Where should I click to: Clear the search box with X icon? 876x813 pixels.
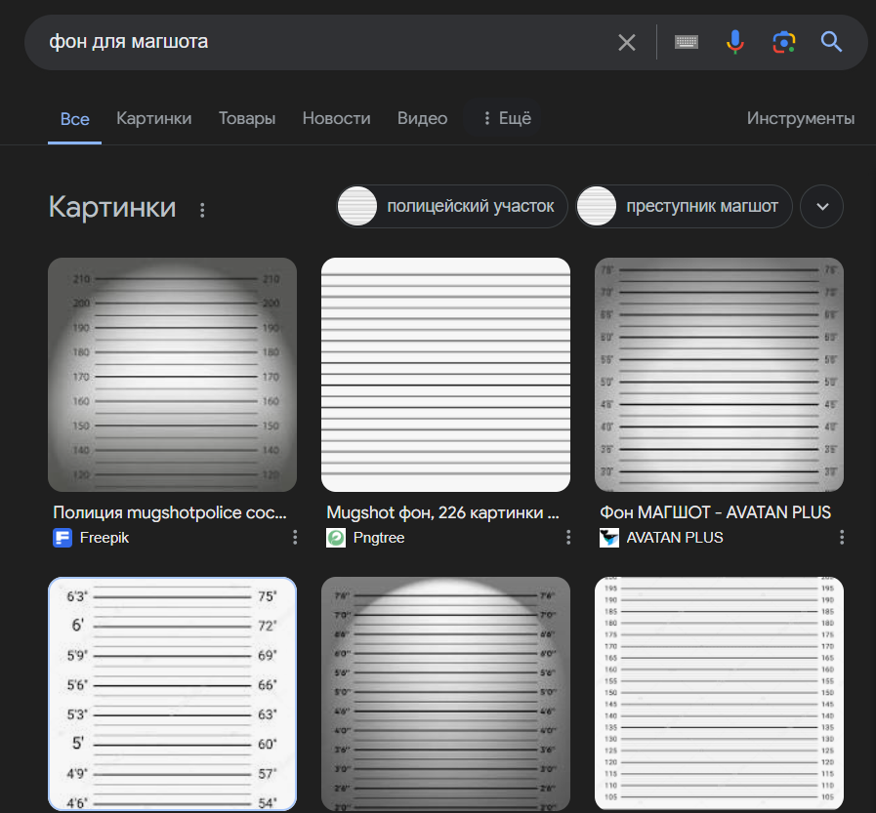coord(627,42)
